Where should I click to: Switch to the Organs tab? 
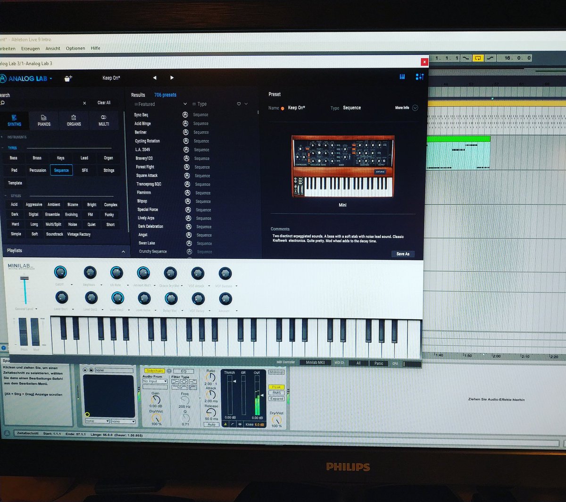point(74,120)
